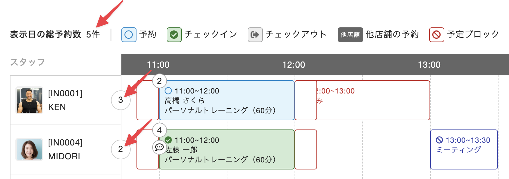509x179 pixels.
Task: Click the gray checkout legend icon
Action: tap(255, 34)
